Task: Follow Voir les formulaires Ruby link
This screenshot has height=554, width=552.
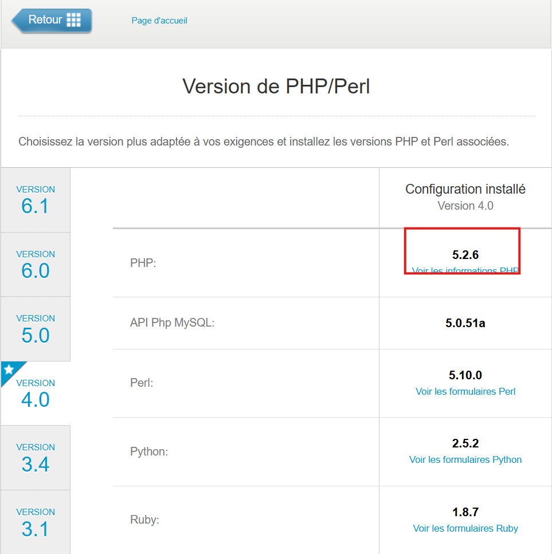Action: tap(465, 528)
